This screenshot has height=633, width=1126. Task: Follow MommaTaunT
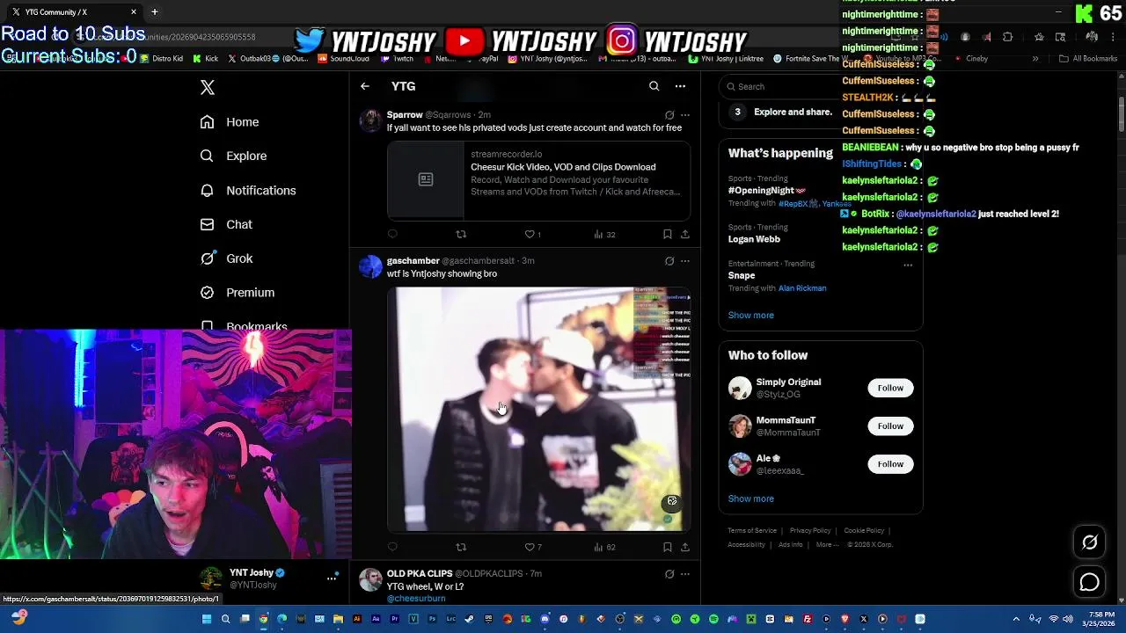click(x=890, y=426)
